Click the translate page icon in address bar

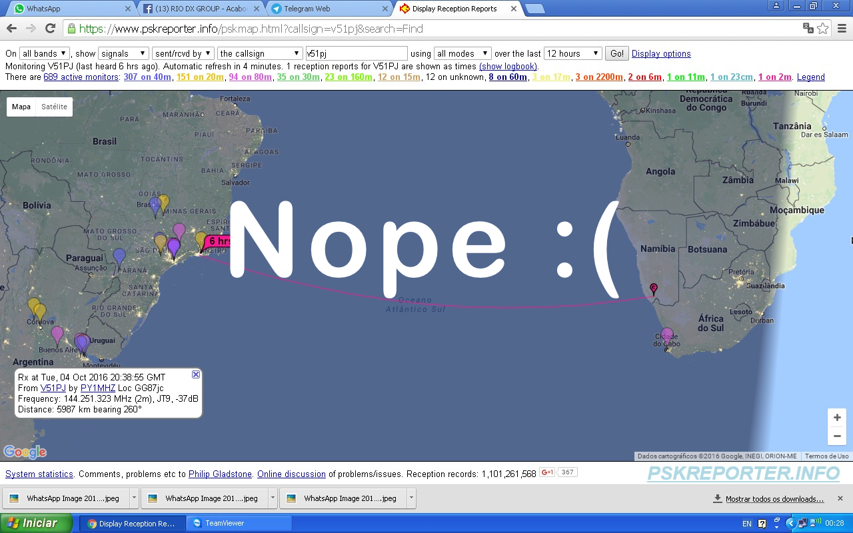point(808,29)
